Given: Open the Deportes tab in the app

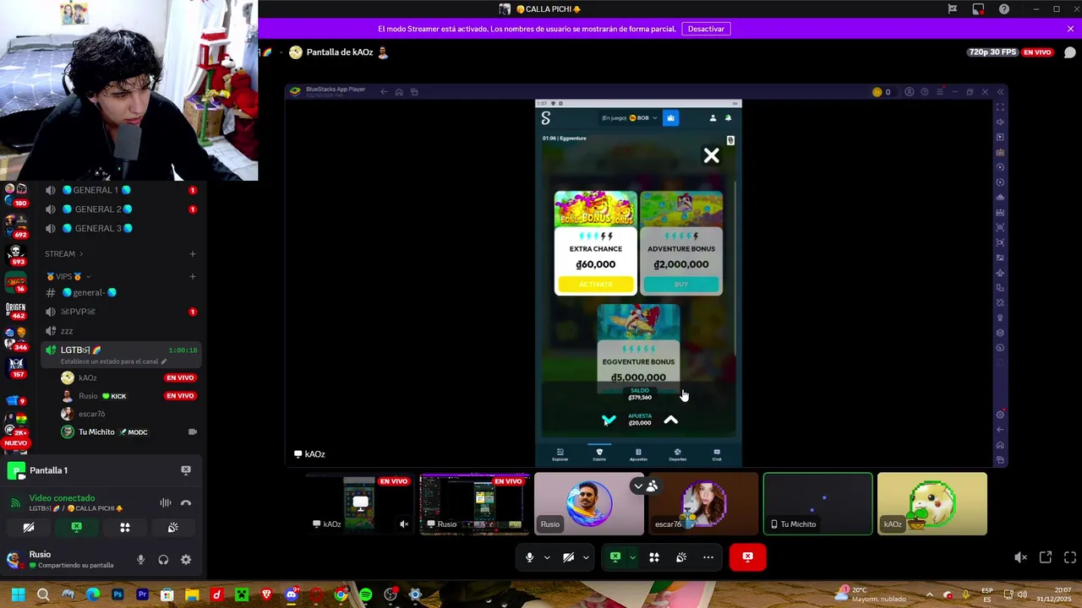Looking at the screenshot, I should 677,454.
